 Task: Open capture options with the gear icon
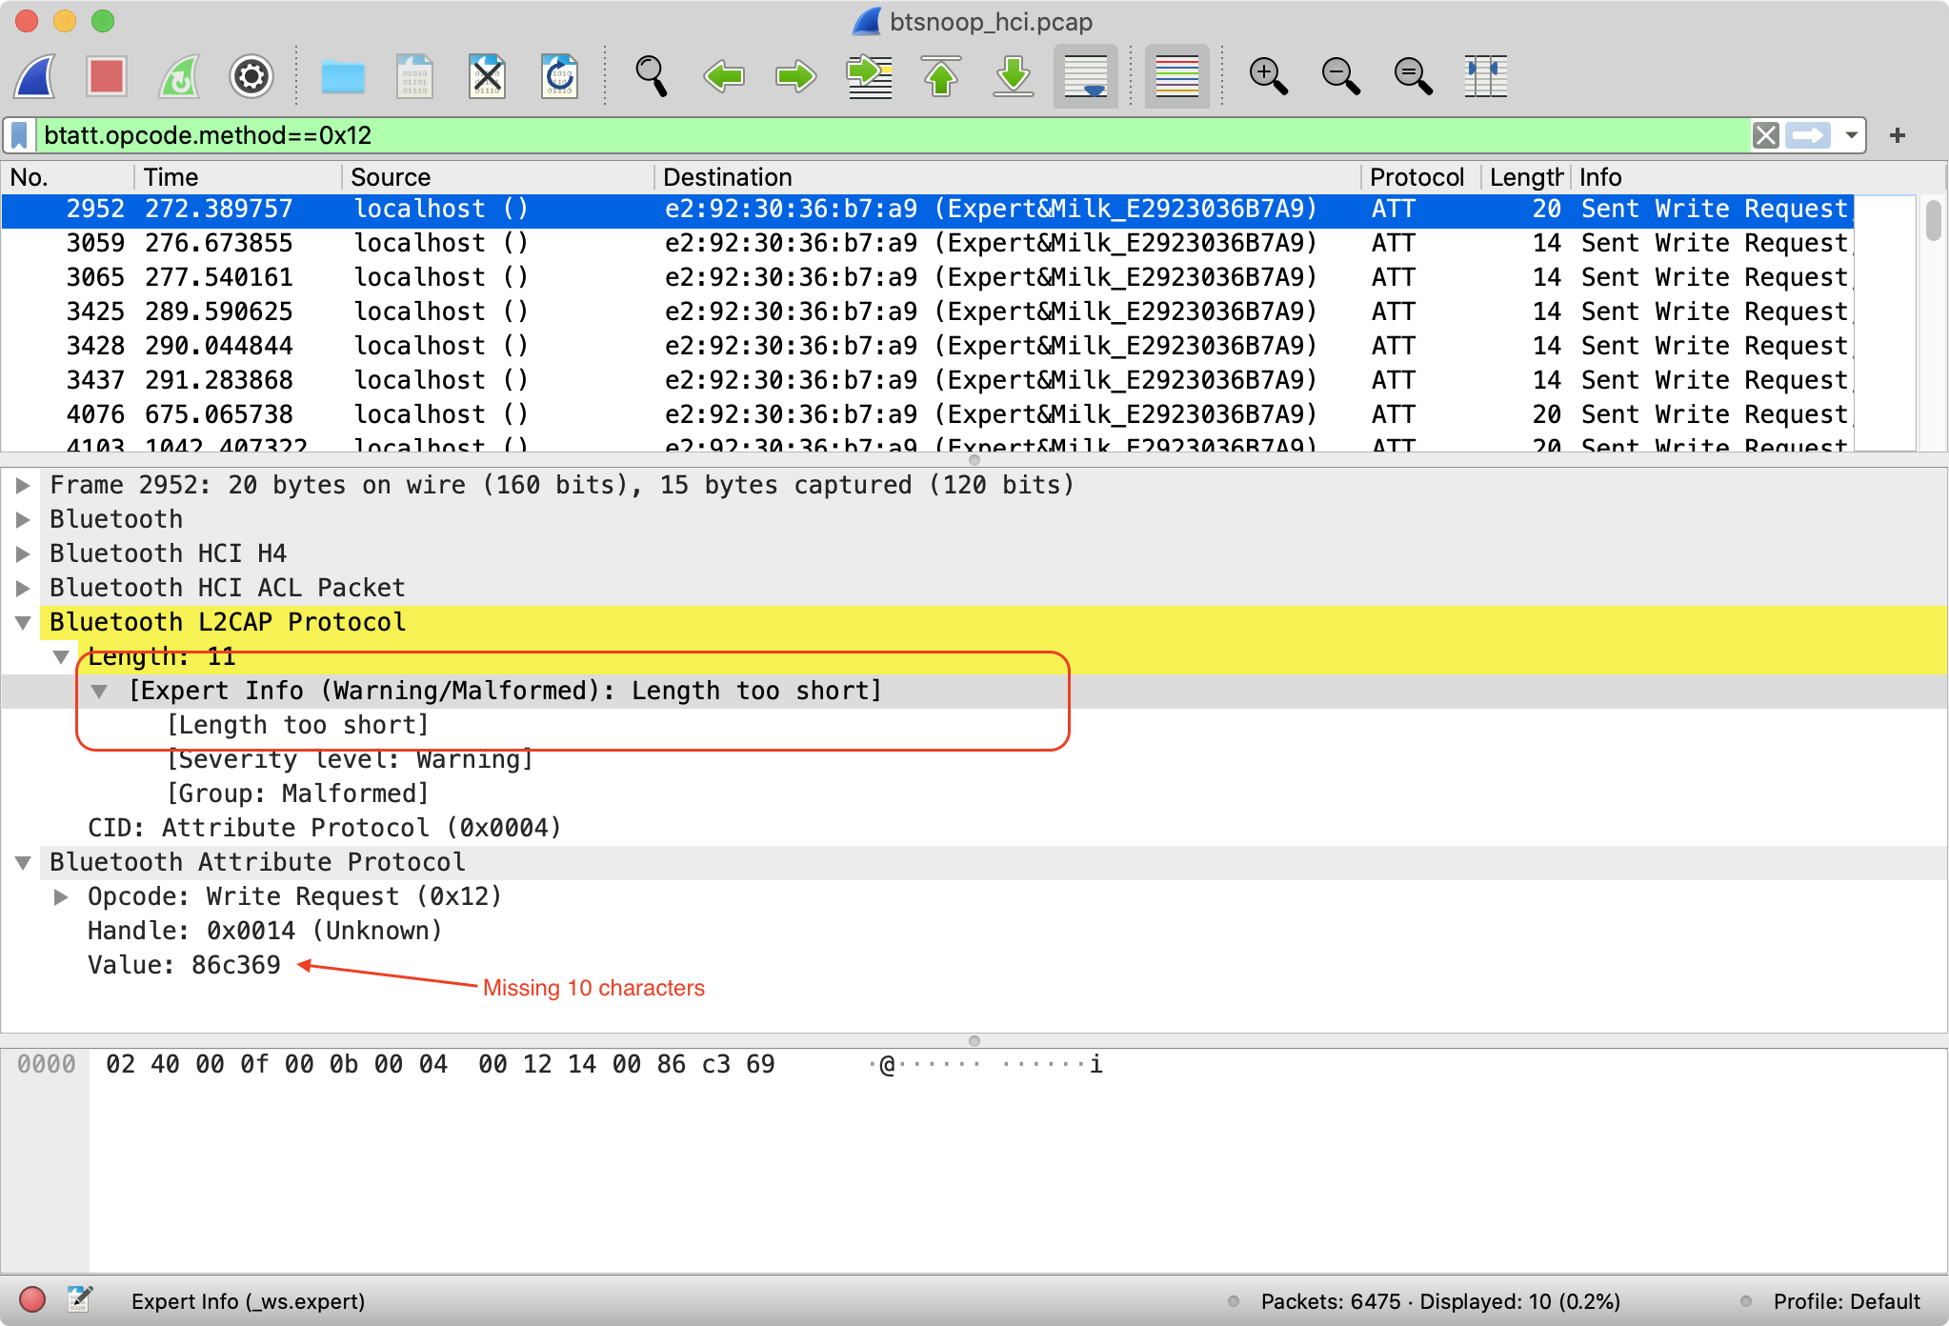pyautogui.click(x=251, y=76)
